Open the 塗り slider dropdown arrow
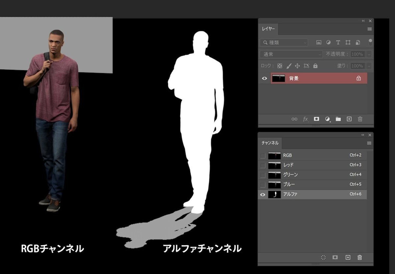Image resolution: width=395 pixels, height=274 pixels. coord(369,66)
